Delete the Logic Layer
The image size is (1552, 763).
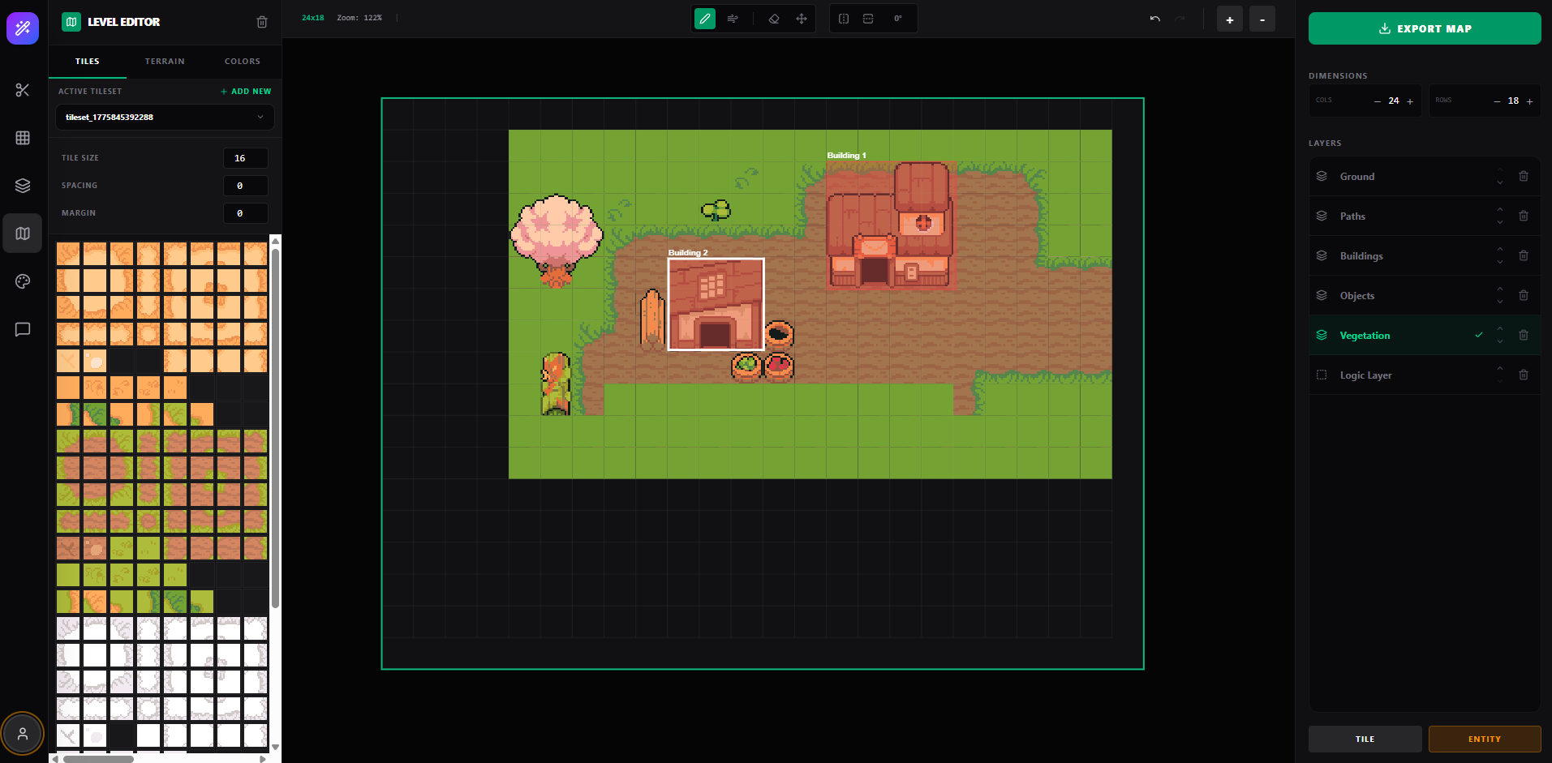(1524, 375)
